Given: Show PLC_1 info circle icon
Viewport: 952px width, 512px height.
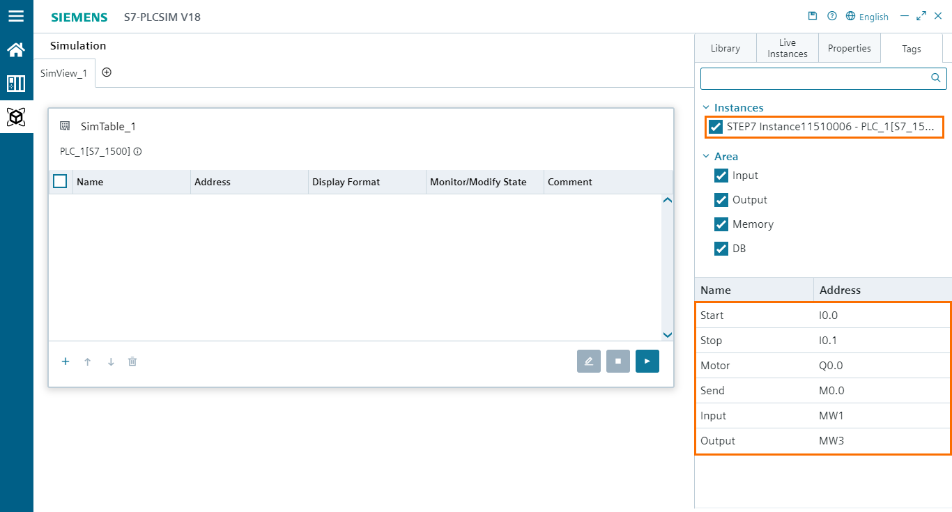Looking at the screenshot, I should click(137, 151).
